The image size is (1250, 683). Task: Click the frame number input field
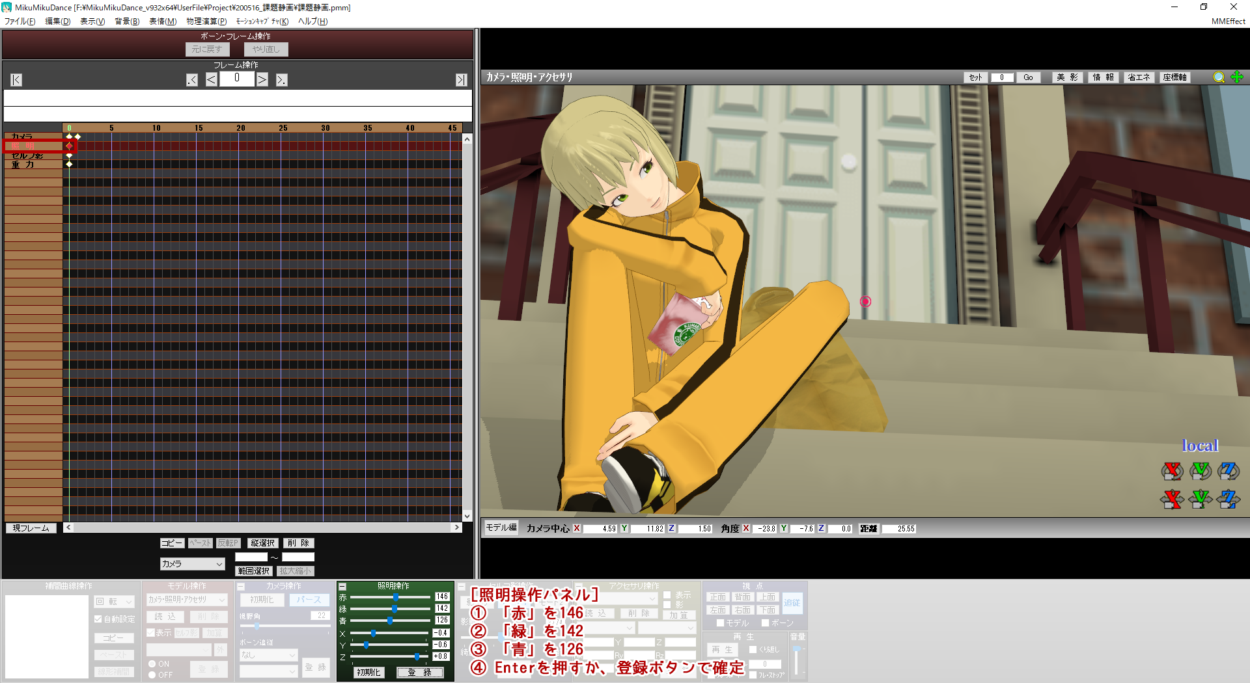point(236,79)
